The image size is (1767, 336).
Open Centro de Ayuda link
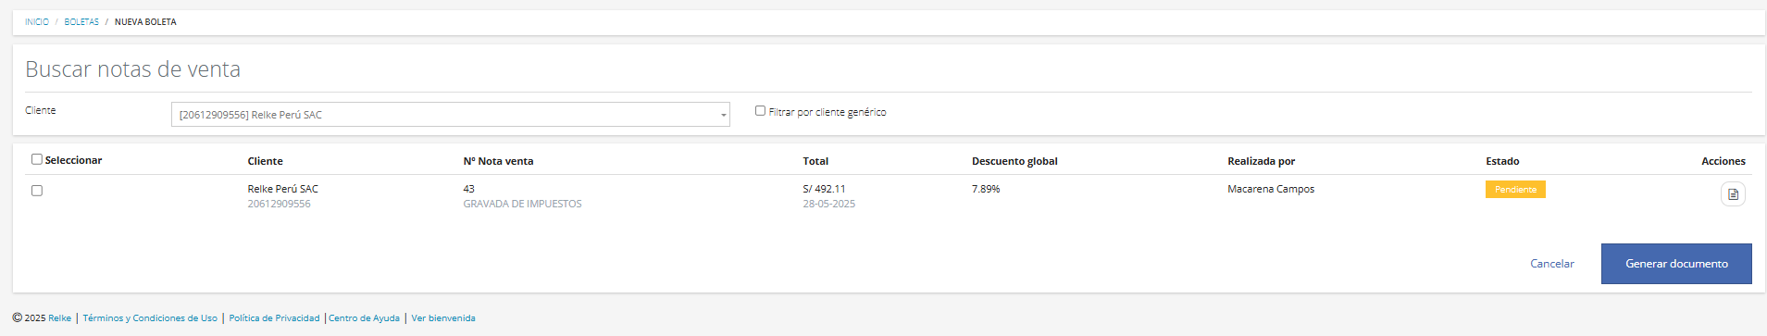point(365,317)
